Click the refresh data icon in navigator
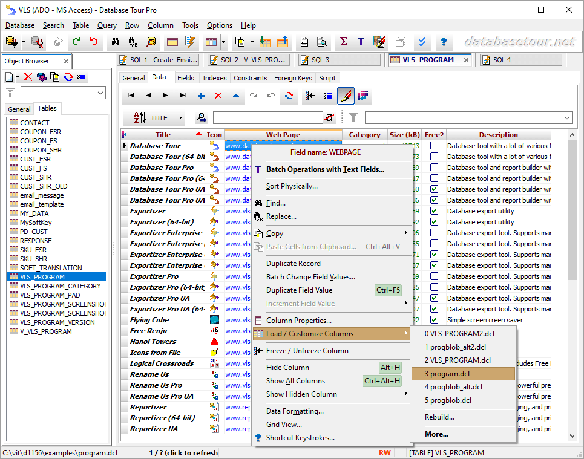584x459 pixels. pyautogui.click(x=289, y=96)
